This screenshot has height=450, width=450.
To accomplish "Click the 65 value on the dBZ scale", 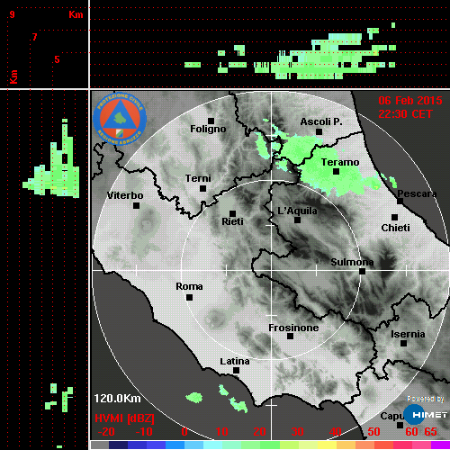I will tap(430, 432).
